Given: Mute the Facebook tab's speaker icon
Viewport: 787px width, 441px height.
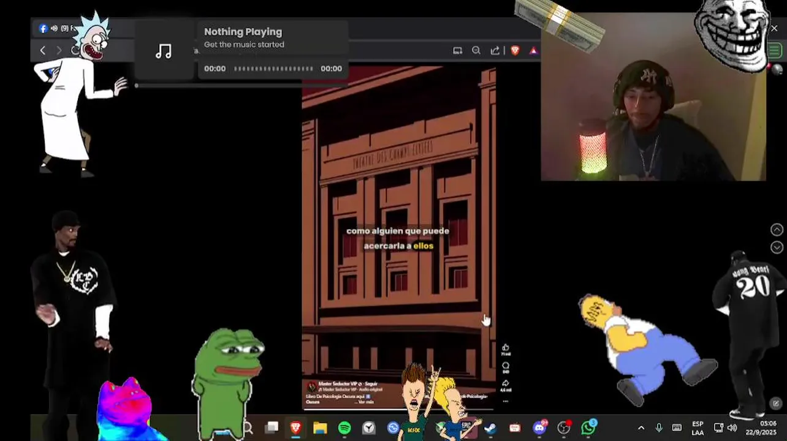Looking at the screenshot, I should tap(54, 28).
